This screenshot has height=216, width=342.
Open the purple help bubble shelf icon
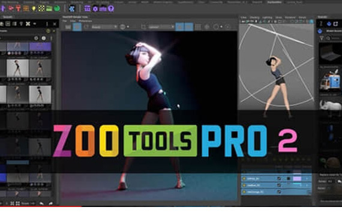[111, 8]
